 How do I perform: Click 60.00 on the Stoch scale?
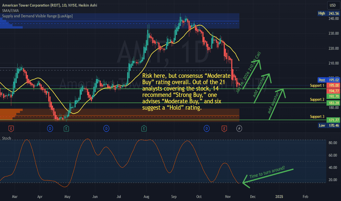[x=333, y=155]
